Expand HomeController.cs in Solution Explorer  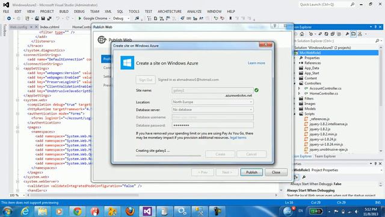pyautogui.click(x=299, y=93)
